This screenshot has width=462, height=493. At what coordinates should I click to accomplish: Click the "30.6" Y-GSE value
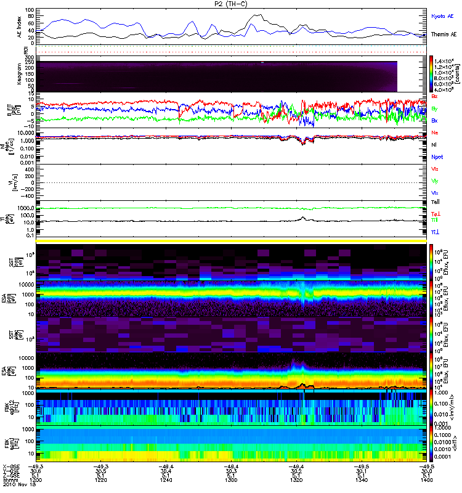pos(36,471)
